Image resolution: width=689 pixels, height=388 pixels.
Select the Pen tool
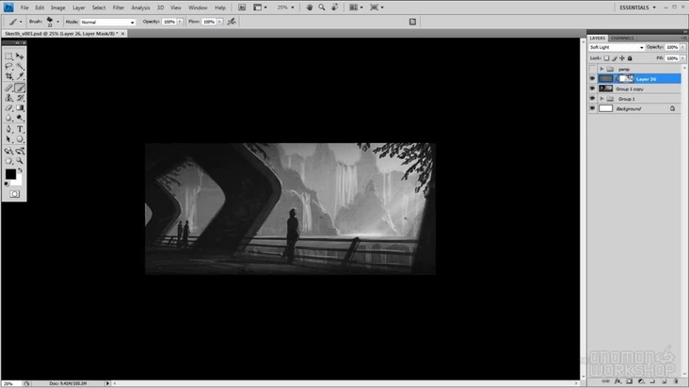pyautogui.click(x=8, y=129)
